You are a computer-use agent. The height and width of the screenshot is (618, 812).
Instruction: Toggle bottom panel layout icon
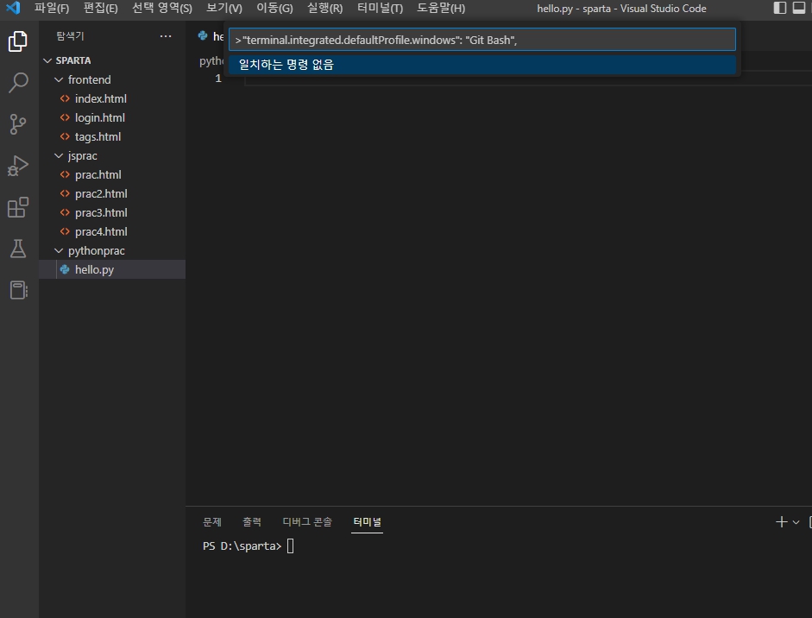799,8
